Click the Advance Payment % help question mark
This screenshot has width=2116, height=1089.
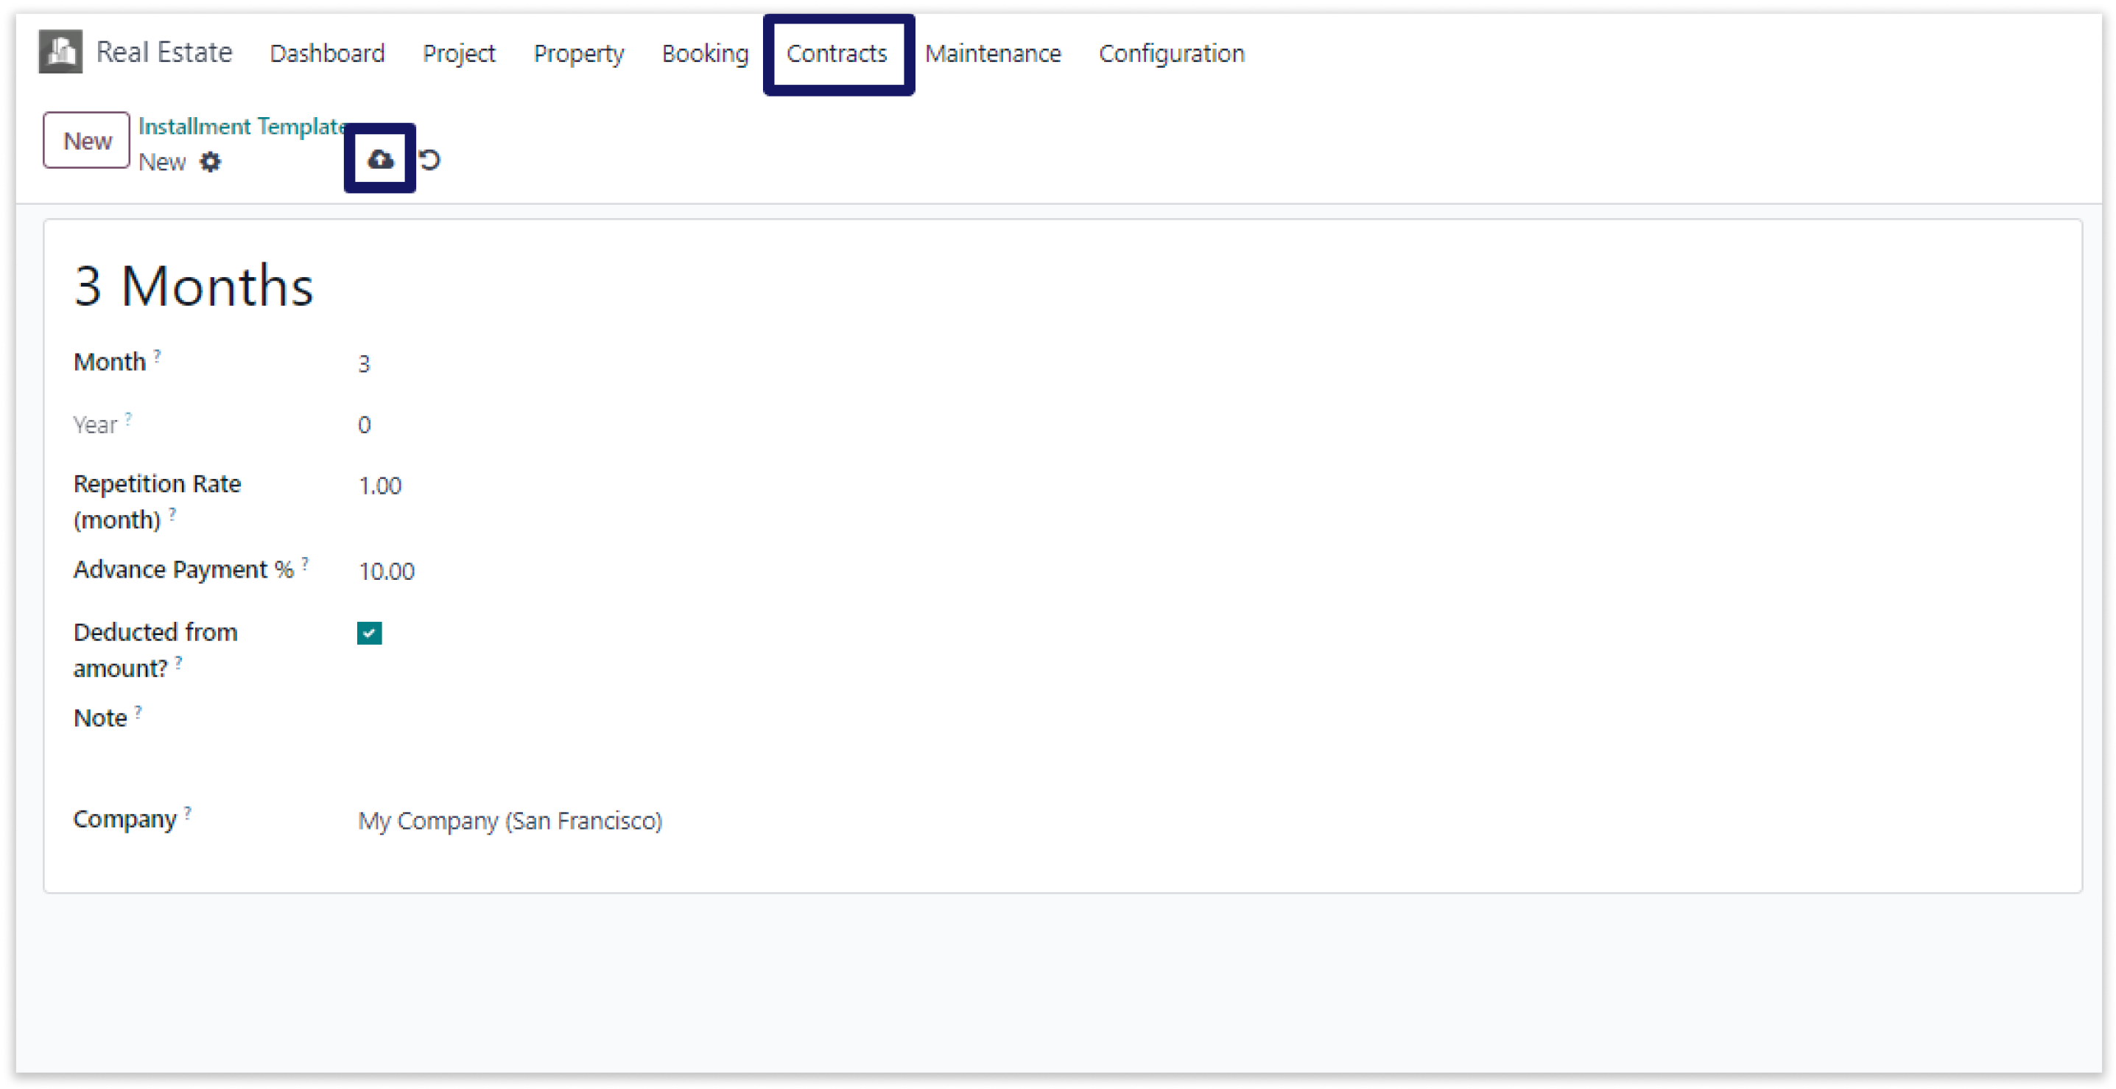point(305,562)
